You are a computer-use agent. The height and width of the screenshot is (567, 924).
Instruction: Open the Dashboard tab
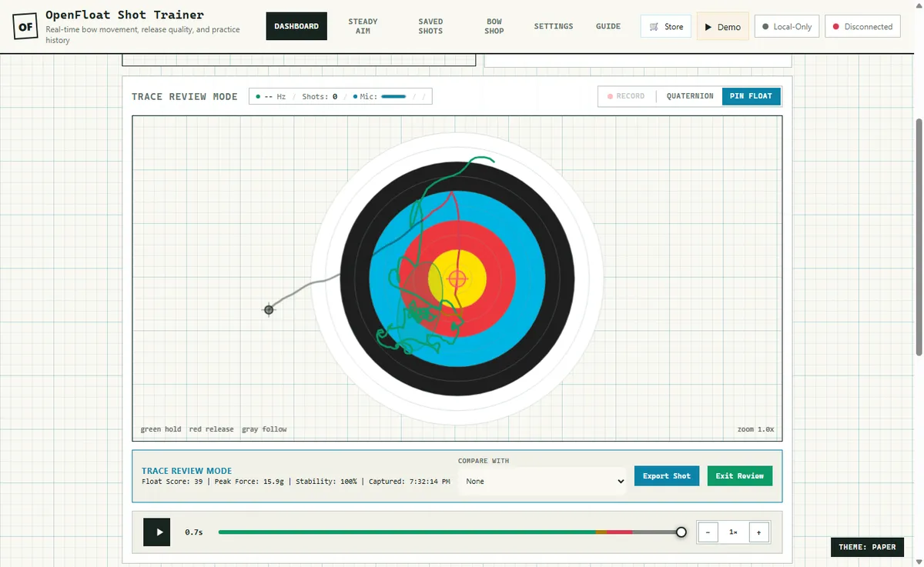coord(296,26)
